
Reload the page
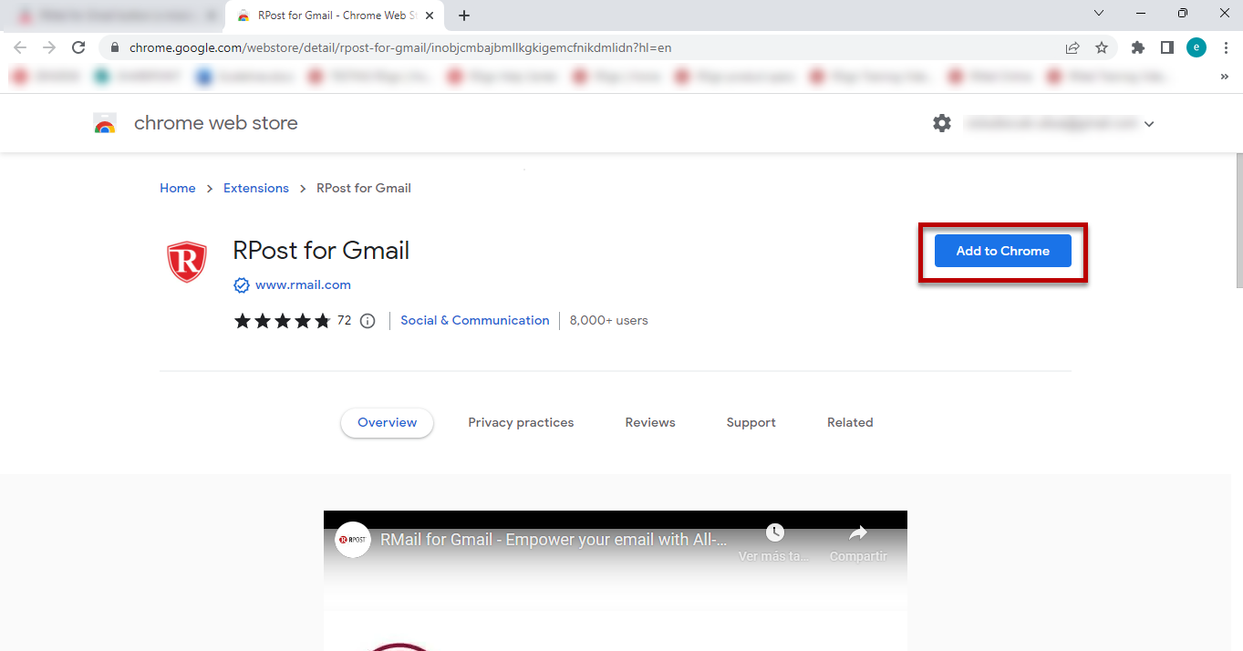click(78, 47)
